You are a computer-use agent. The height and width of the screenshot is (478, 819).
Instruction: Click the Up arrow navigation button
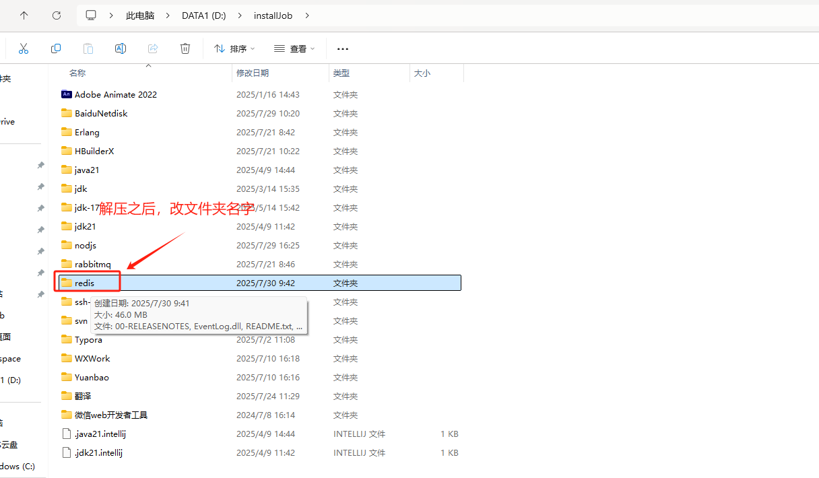click(24, 15)
